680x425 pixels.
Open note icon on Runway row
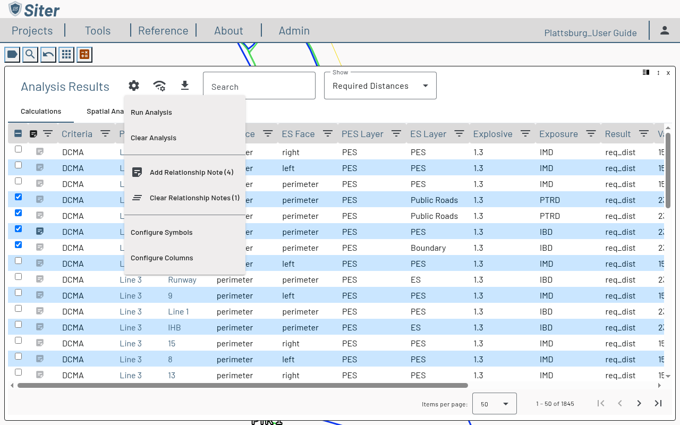pos(40,279)
